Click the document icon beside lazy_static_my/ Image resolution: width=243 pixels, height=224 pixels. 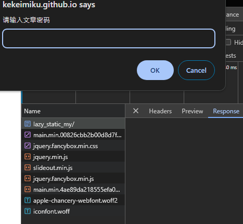pos(28,124)
